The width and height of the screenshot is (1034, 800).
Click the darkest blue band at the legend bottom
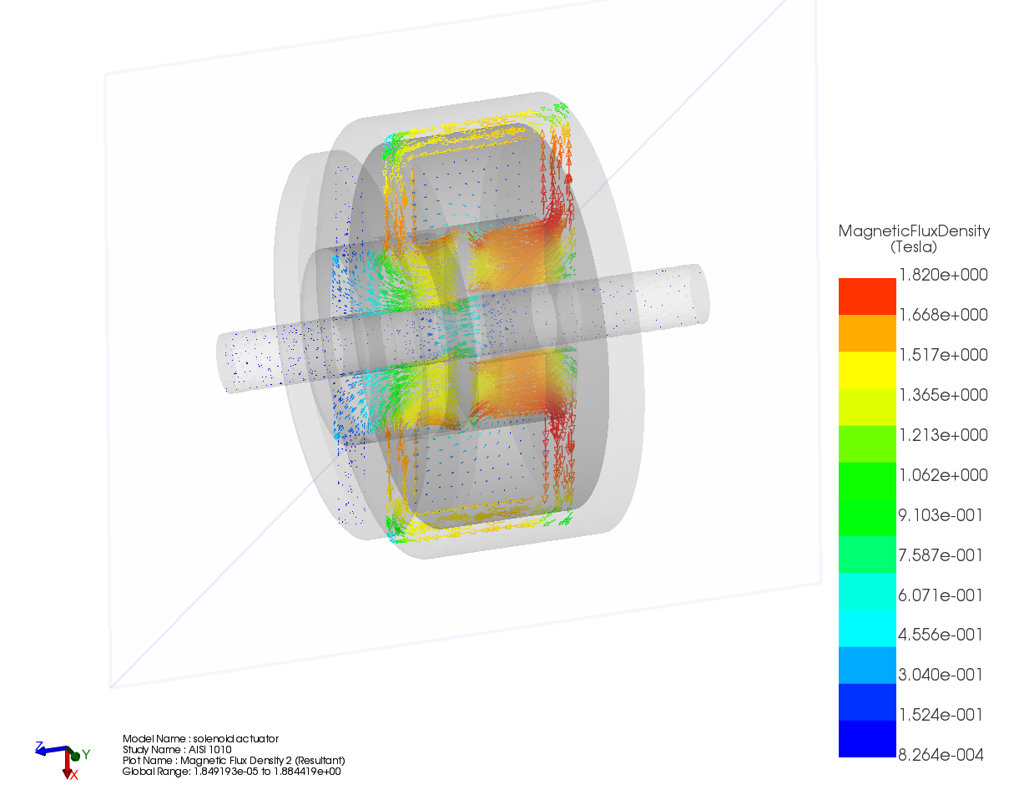(866, 739)
